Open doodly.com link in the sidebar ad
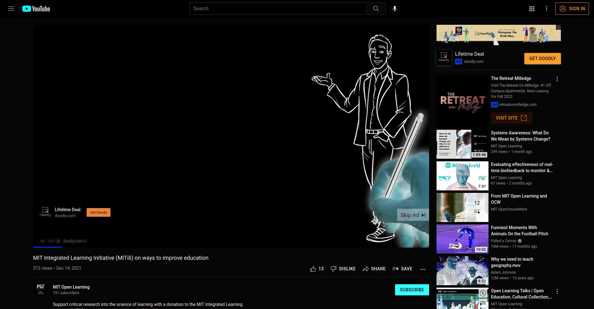Screen dimensions: 594x309 474,62
